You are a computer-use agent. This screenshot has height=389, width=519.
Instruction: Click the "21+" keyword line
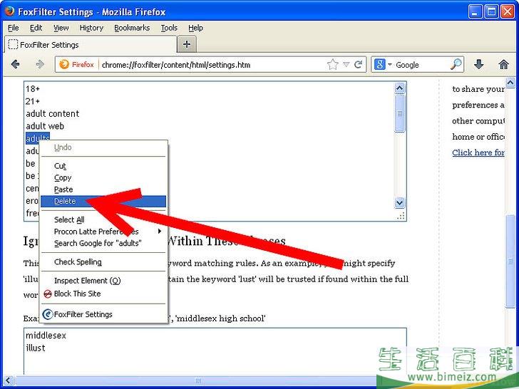(33, 101)
